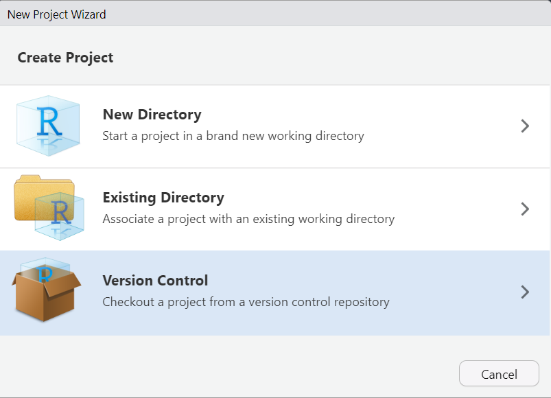Click the blue R cube overlapping the folder
The height and width of the screenshot is (398, 551).
(x=60, y=214)
